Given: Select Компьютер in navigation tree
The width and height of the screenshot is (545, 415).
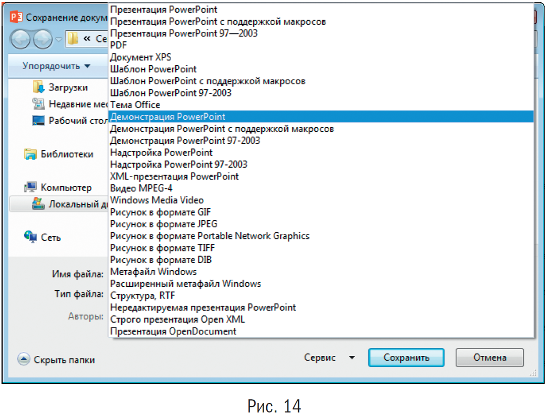Looking at the screenshot, I should tap(66, 187).
